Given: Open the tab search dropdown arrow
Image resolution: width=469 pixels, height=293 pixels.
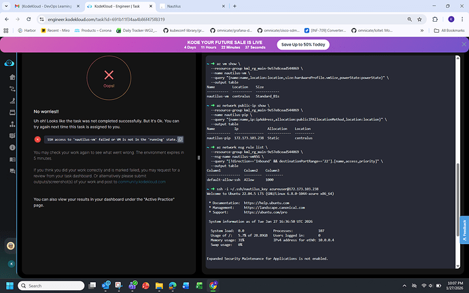Looking at the screenshot, I should tap(6, 6).
